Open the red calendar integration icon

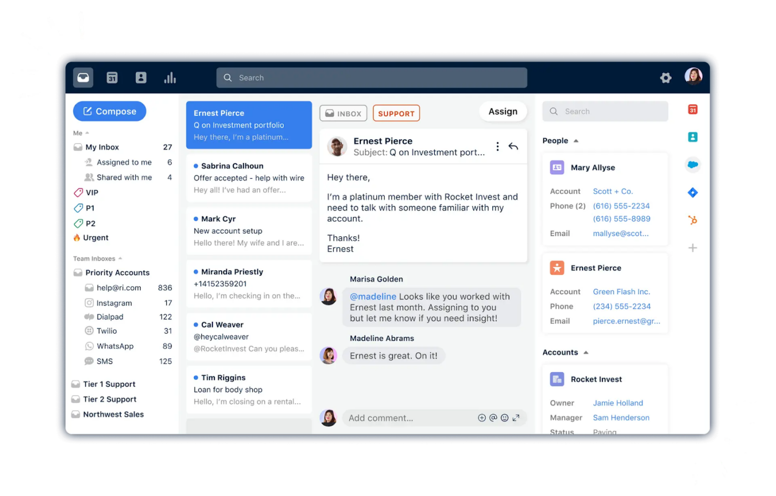coord(693,110)
